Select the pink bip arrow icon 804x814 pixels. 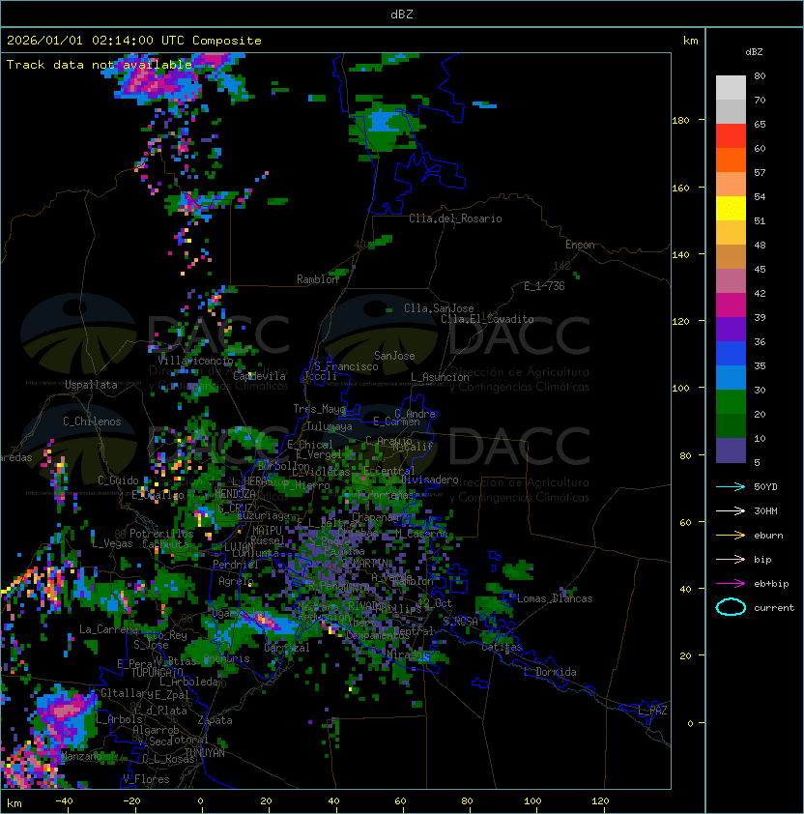tap(731, 559)
